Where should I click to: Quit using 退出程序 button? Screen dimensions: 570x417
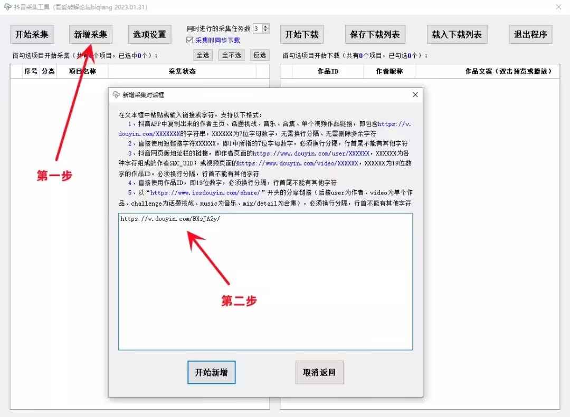[x=530, y=34]
